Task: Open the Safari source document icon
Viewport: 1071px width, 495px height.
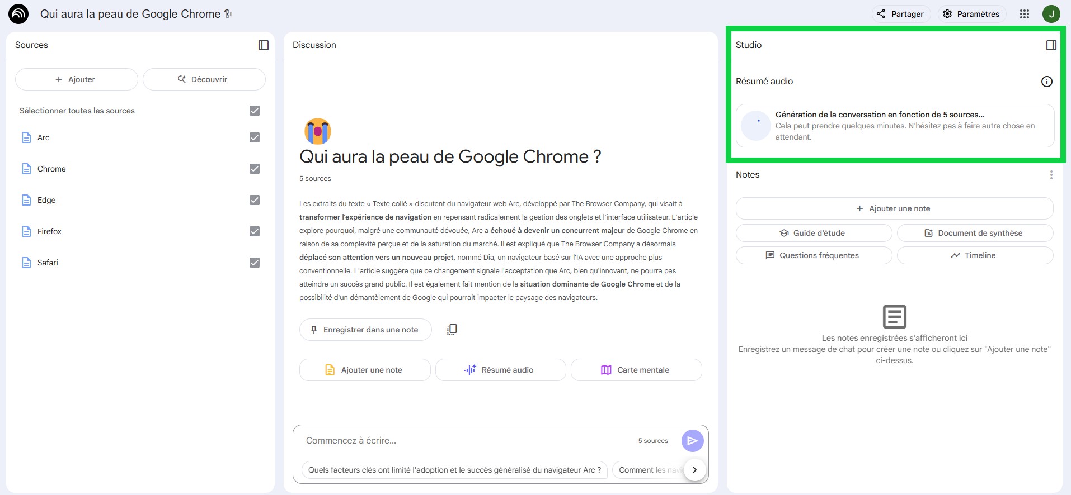Action: point(26,263)
